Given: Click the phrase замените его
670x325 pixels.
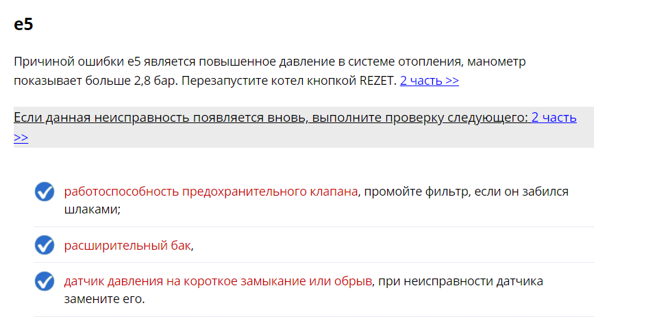Looking at the screenshot, I should 105,299.
